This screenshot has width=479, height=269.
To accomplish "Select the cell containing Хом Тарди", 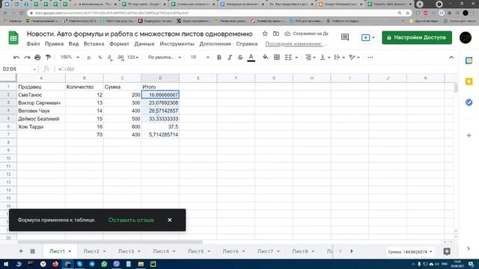I will click(x=41, y=126).
